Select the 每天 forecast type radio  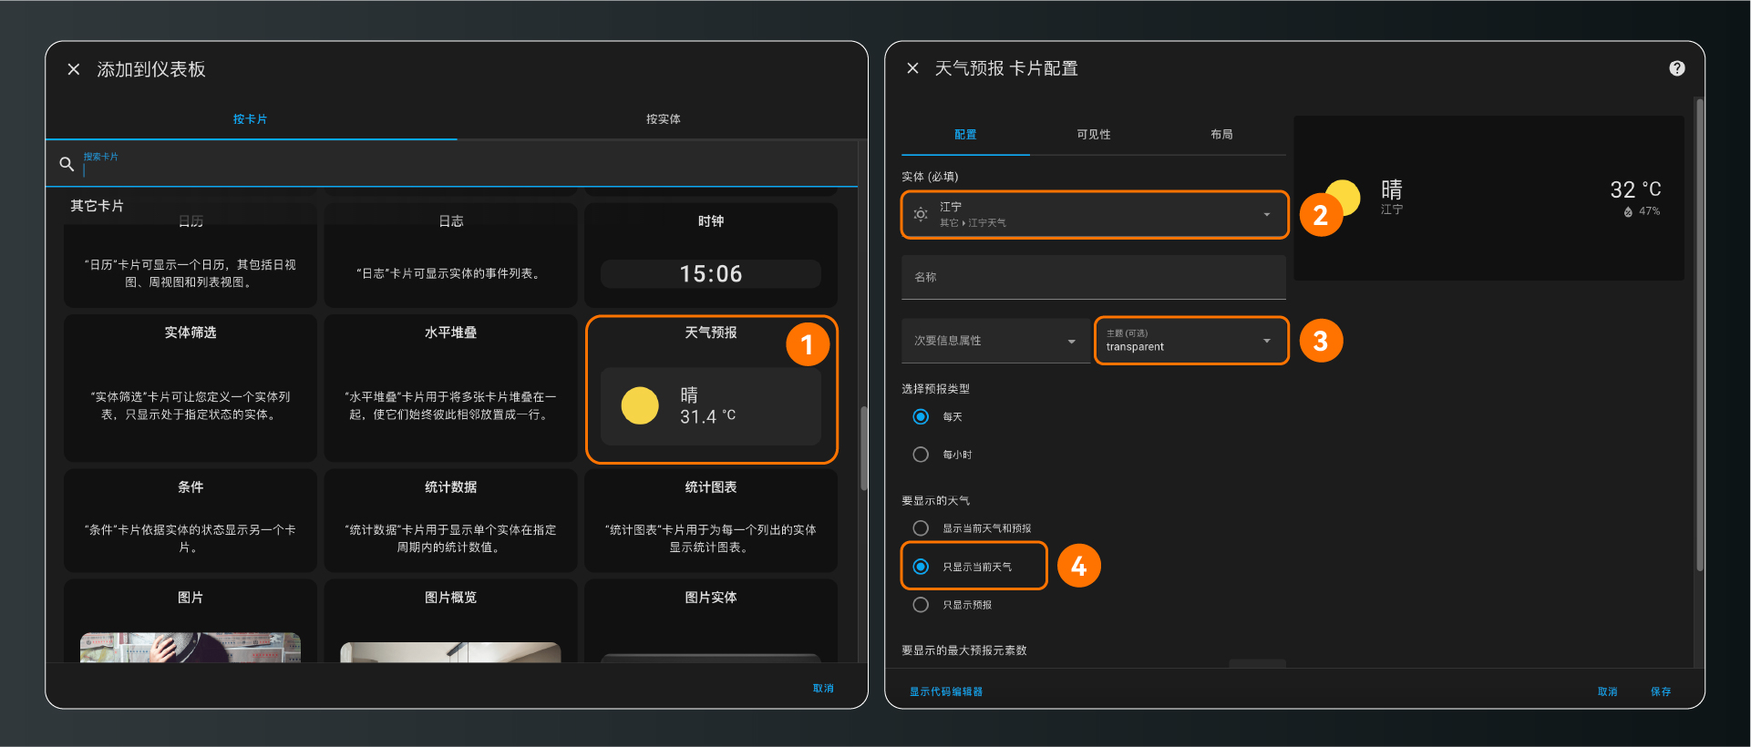pos(921,417)
